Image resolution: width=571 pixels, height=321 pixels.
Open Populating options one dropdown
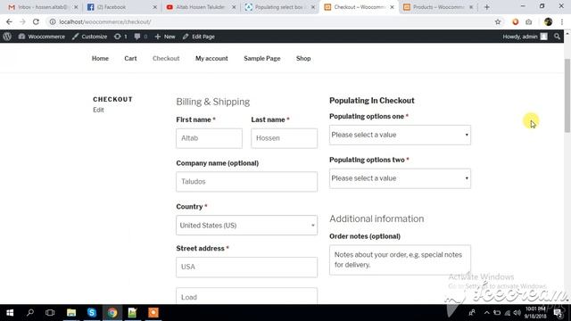[400, 135]
